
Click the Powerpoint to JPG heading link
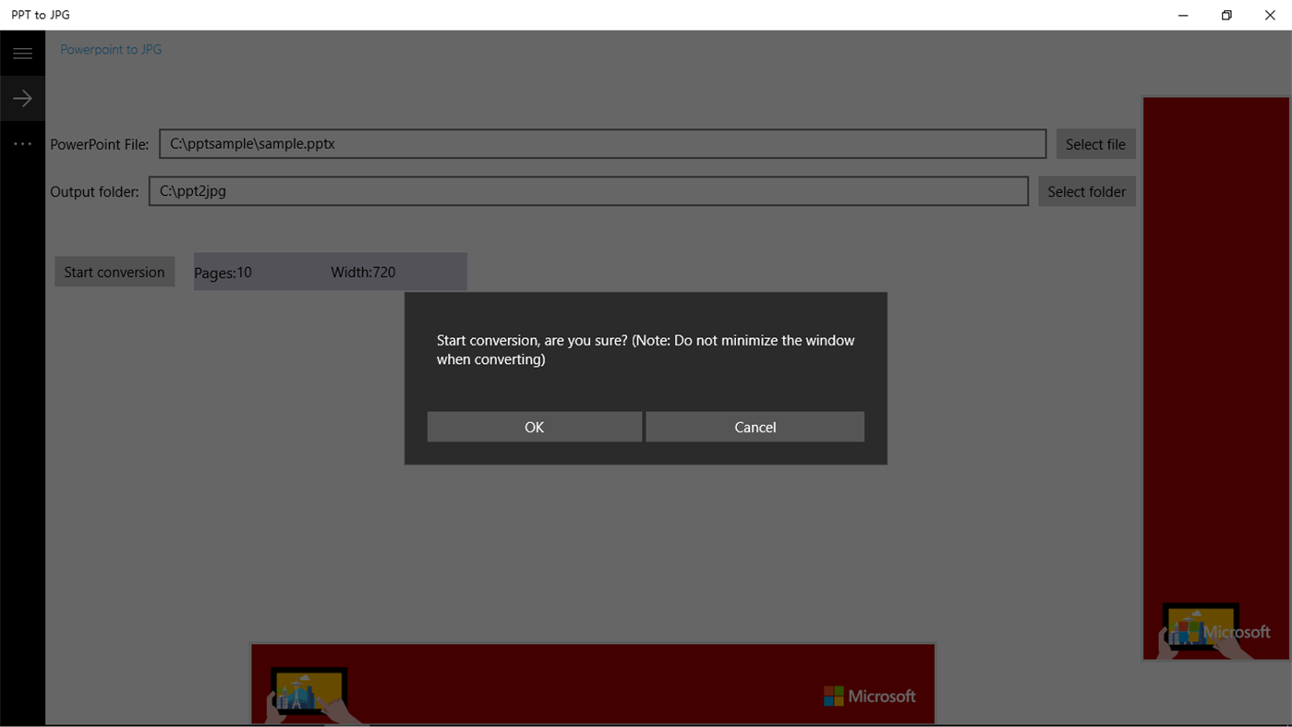pyautogui.click(x=110, y=49)
